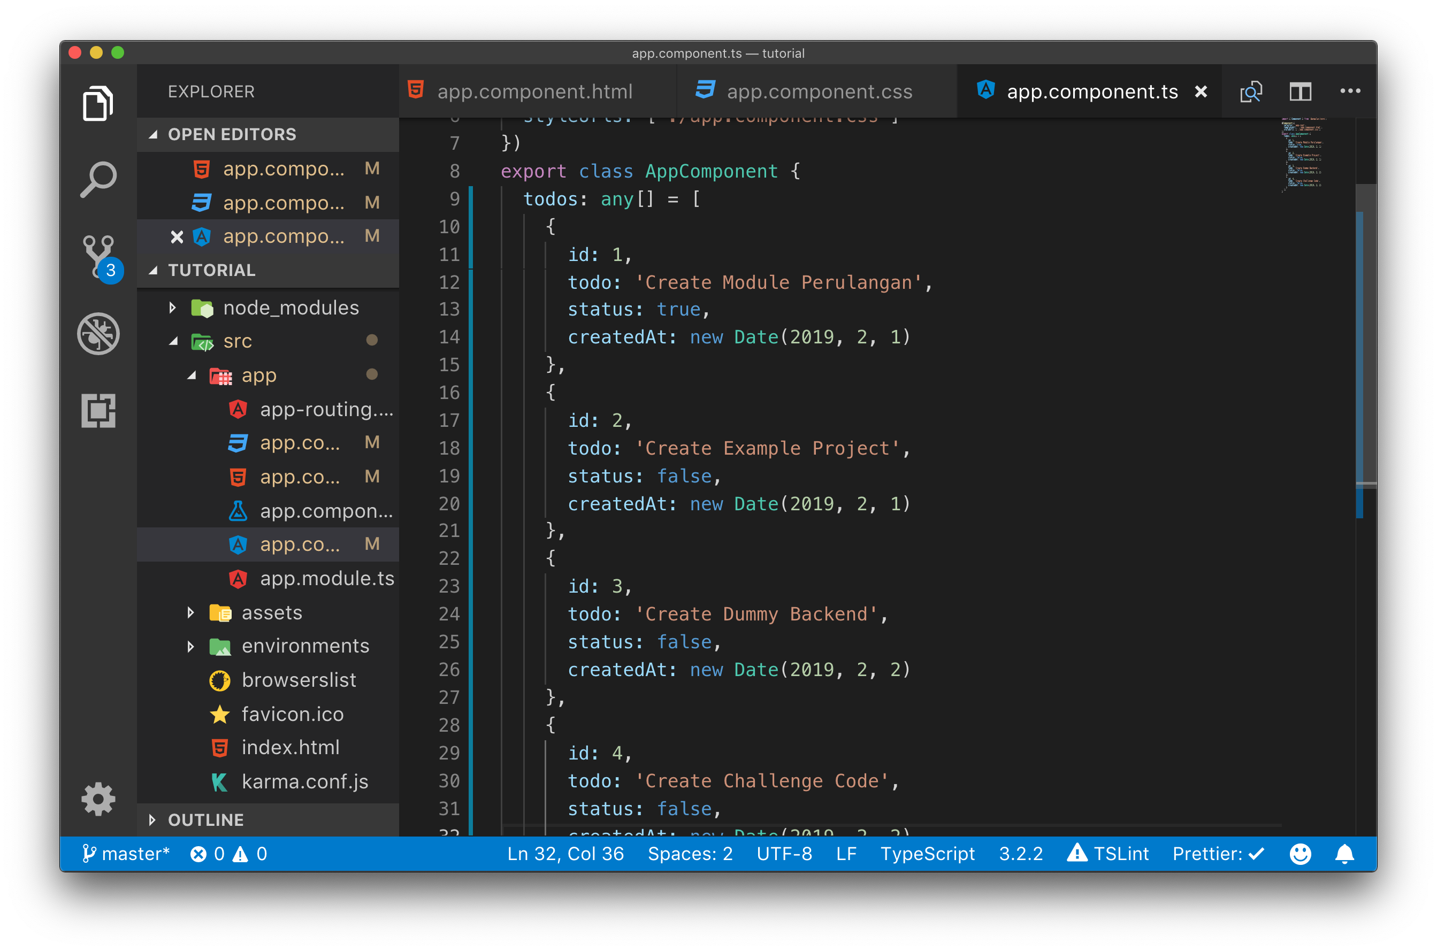This screenshot has height=951, width=1437.
Task: Open notifications bell in status bar
Action: coord(1344,854)
